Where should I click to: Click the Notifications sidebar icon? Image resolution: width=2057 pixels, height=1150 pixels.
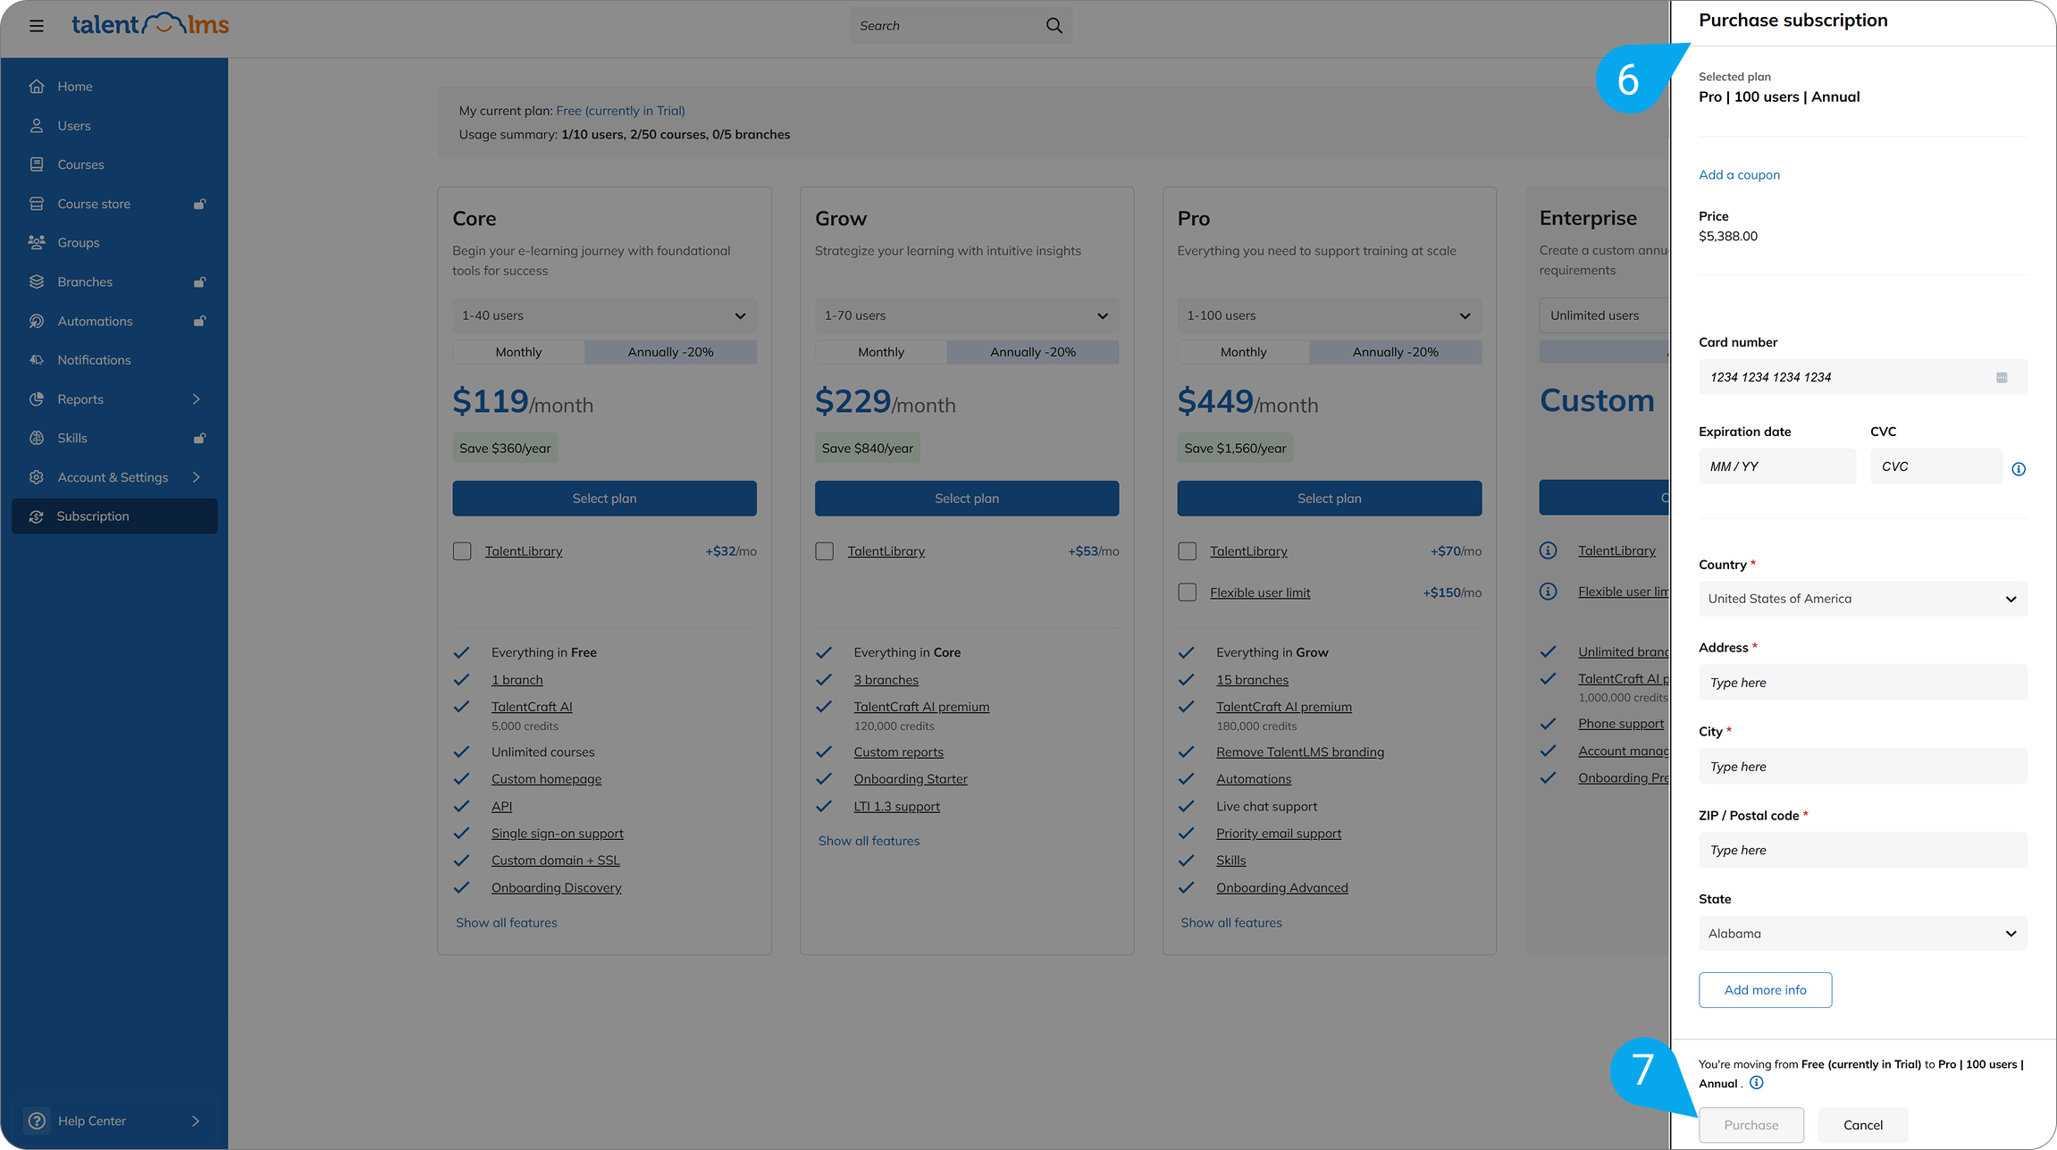point(37,360)
